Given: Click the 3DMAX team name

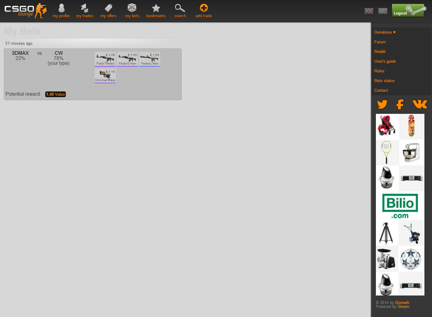Looking at the screenshot, I should 20,53.
